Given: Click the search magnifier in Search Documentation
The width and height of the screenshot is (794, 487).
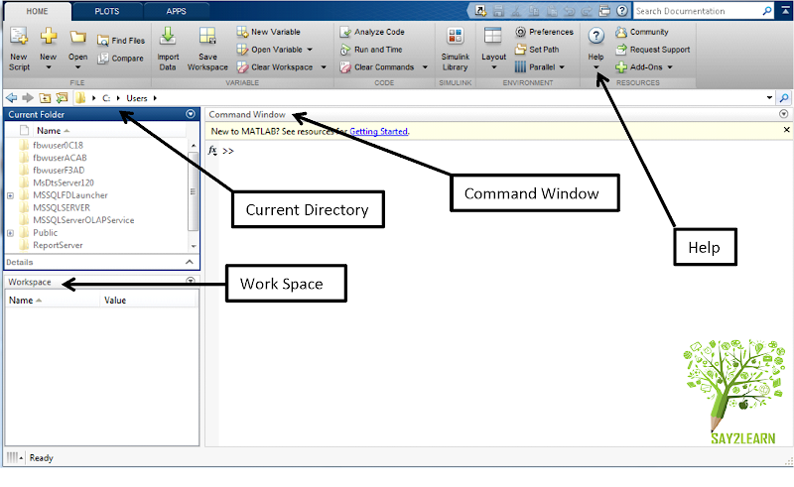Looking at the screenshot, I should [767, 11].
